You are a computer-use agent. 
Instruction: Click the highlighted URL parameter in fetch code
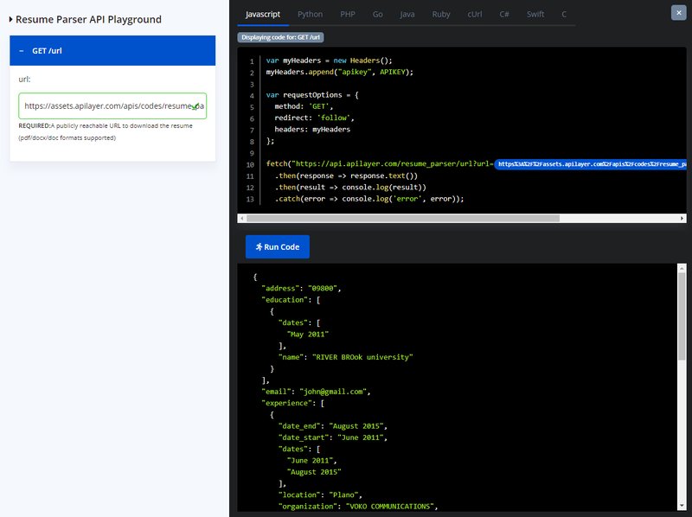[x=592, y=163]
